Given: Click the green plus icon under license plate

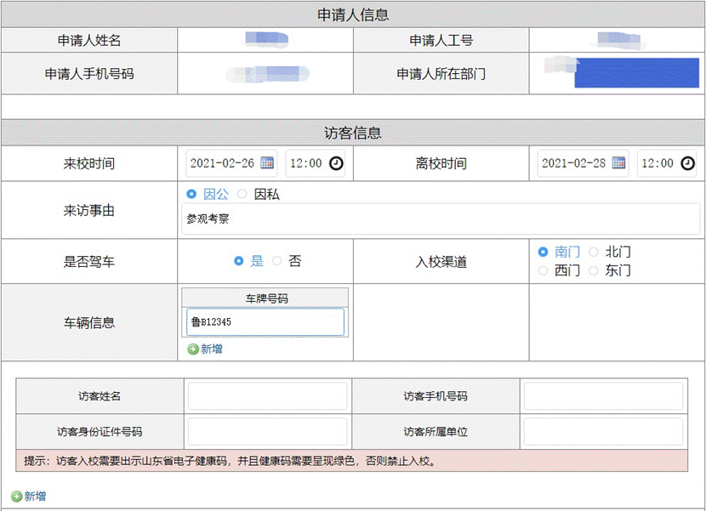Looking at the screenshot, I should coord(193,349).
